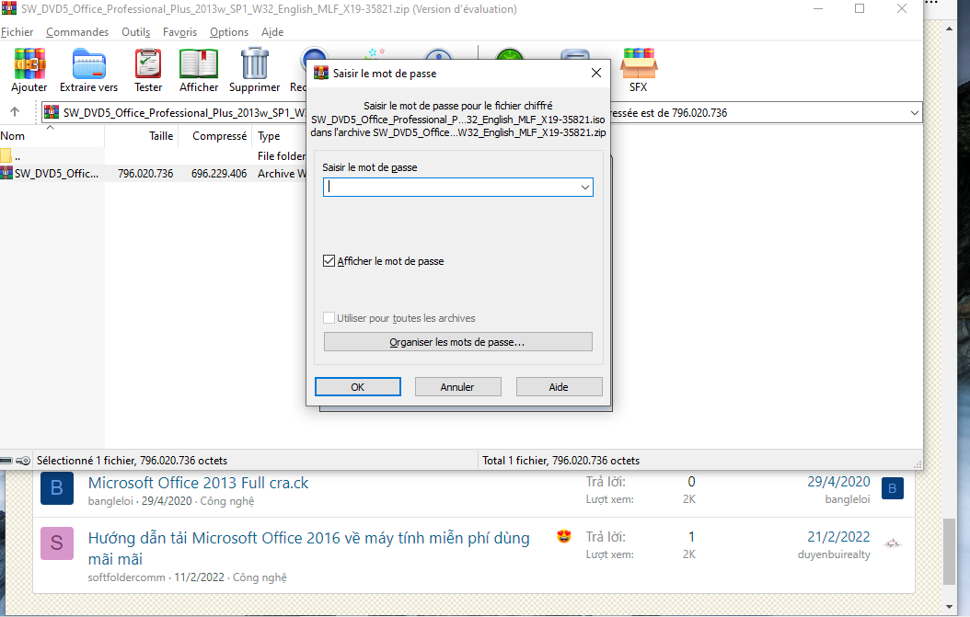Screen dimensions: 970x617
Task: Sort file list by Taille column
Action: 161,136
